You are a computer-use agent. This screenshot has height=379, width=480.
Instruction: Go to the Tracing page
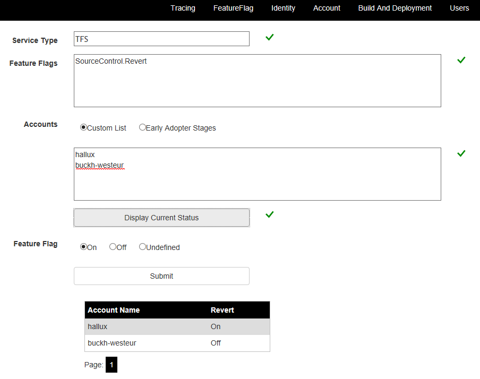coord(183,8)
